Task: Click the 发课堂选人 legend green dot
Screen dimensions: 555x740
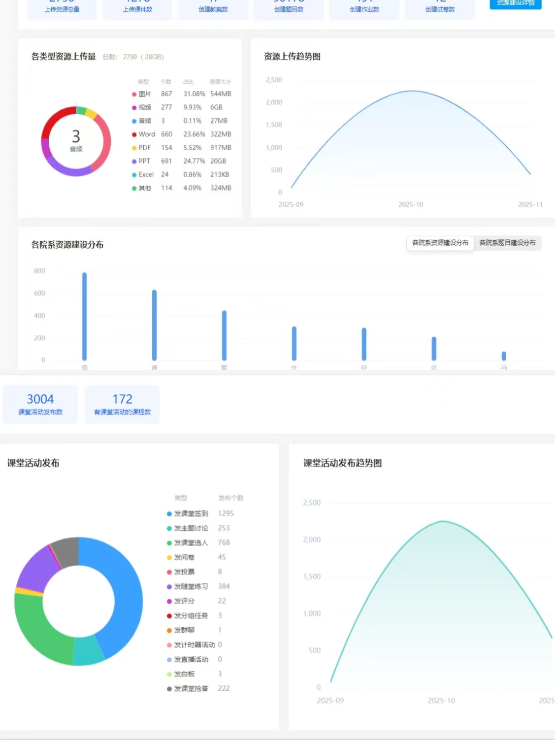Action: tap(169, 543)
